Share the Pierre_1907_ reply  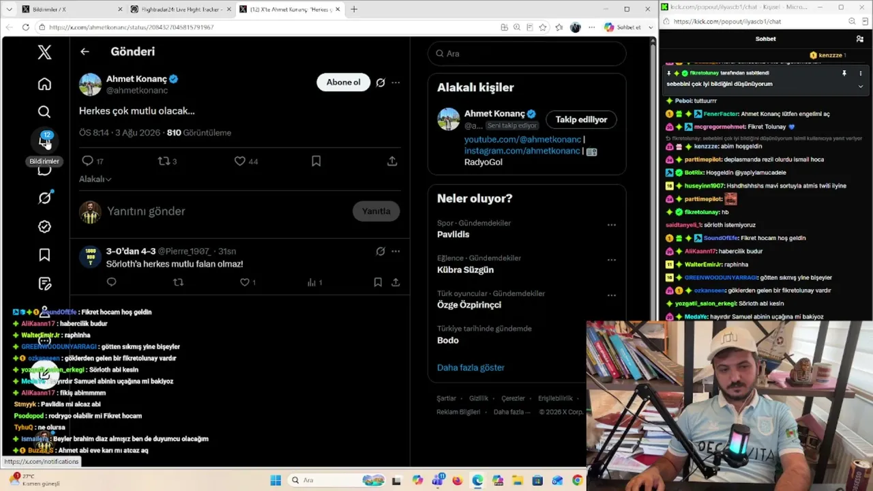pyautogui.click(x=396, y=282)
